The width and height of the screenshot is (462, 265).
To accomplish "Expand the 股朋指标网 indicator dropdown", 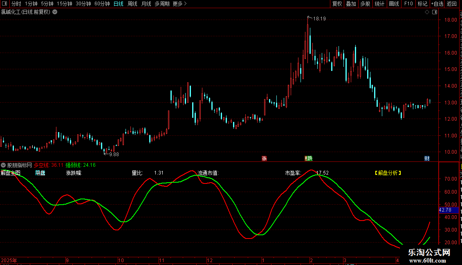I will 3,165.
